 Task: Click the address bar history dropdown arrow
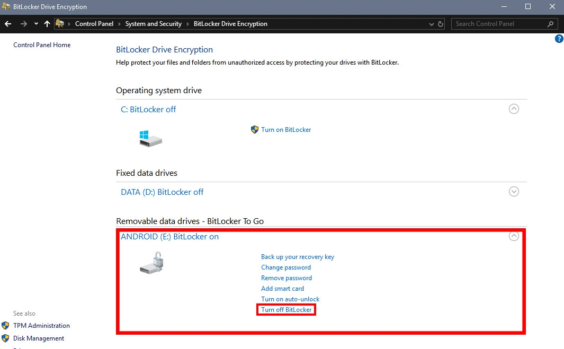click(432, 24)
